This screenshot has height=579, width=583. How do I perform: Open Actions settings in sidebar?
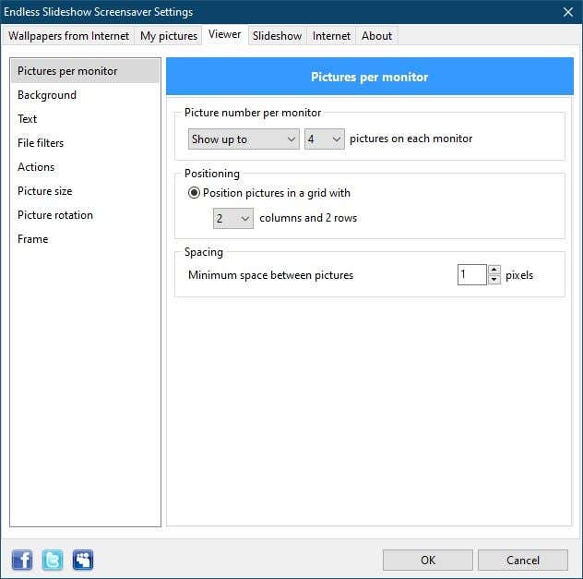coord(85,167)
